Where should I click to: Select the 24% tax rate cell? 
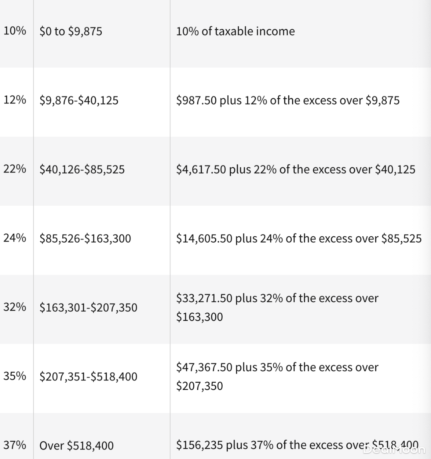click(15, 238)
